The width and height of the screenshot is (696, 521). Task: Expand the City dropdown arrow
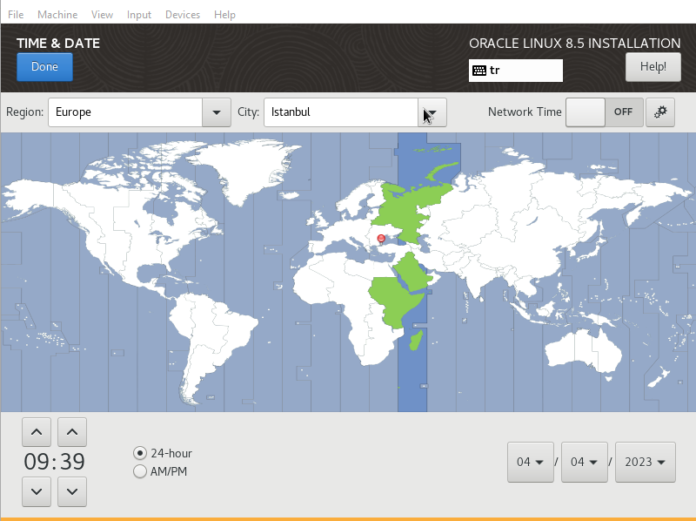tap(432, 112)
